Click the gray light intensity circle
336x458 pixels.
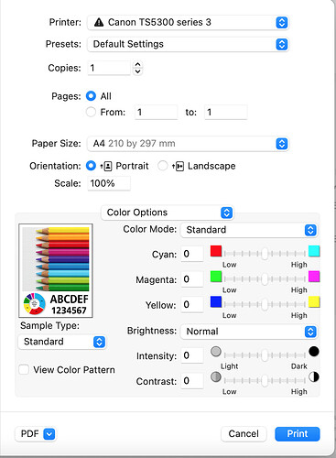pos(216,352)
